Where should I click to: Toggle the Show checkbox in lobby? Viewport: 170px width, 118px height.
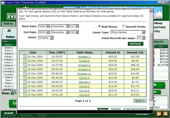pos(13,93)
